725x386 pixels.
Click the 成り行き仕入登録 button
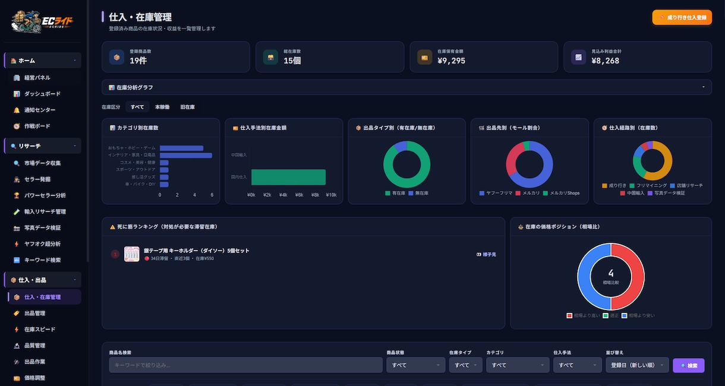tap(682, 17)
